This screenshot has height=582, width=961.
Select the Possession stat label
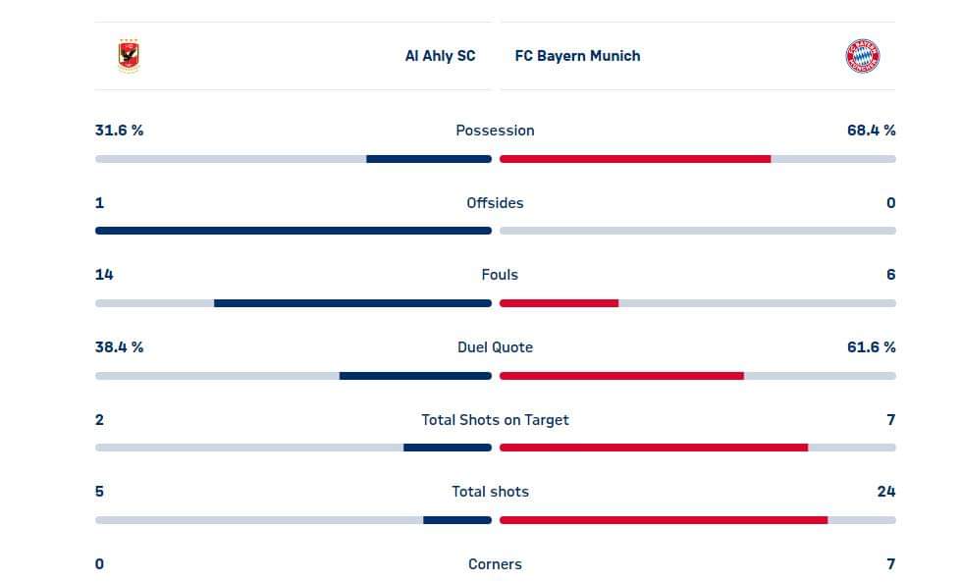pyautogui.click(x=495, y=131)
